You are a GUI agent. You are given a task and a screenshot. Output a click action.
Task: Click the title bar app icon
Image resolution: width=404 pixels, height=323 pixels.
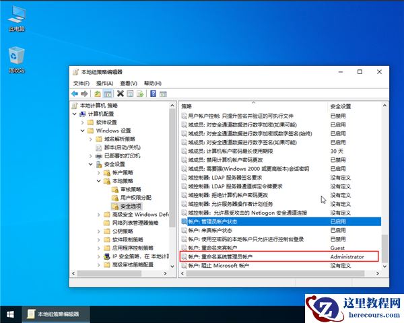(x=75, y=72)
